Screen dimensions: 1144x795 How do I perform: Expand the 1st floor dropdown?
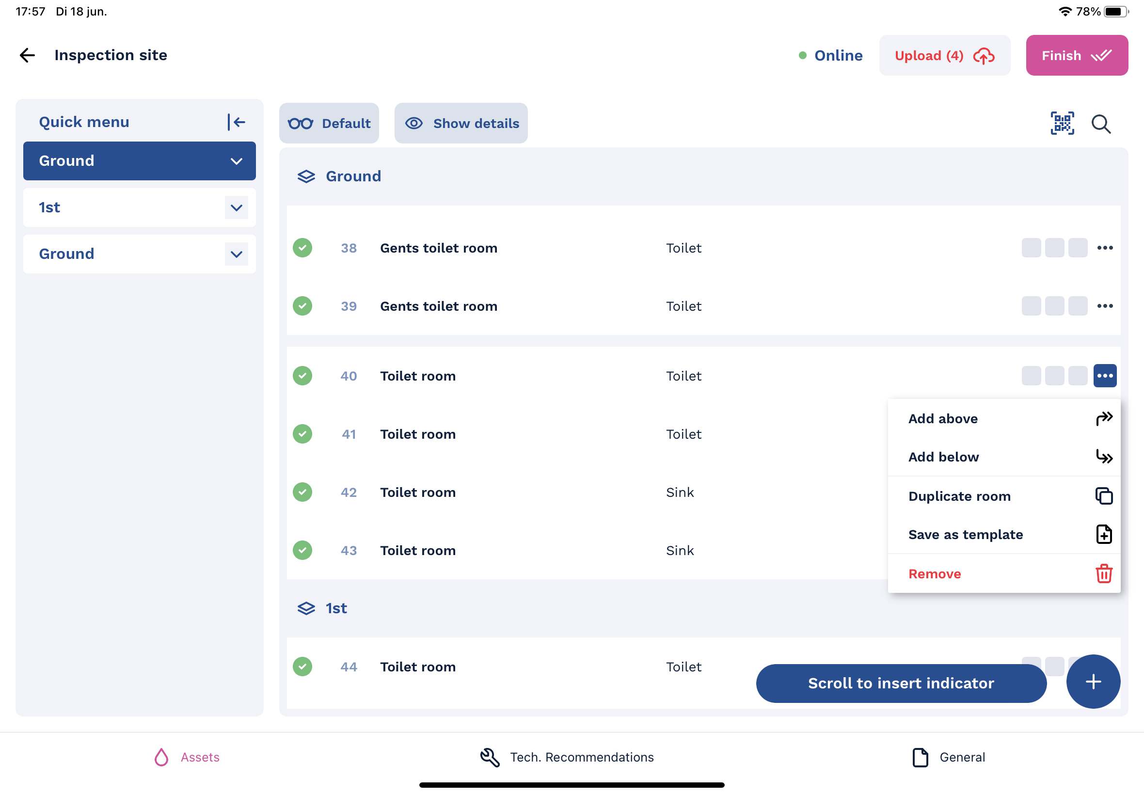click(237, 207)
